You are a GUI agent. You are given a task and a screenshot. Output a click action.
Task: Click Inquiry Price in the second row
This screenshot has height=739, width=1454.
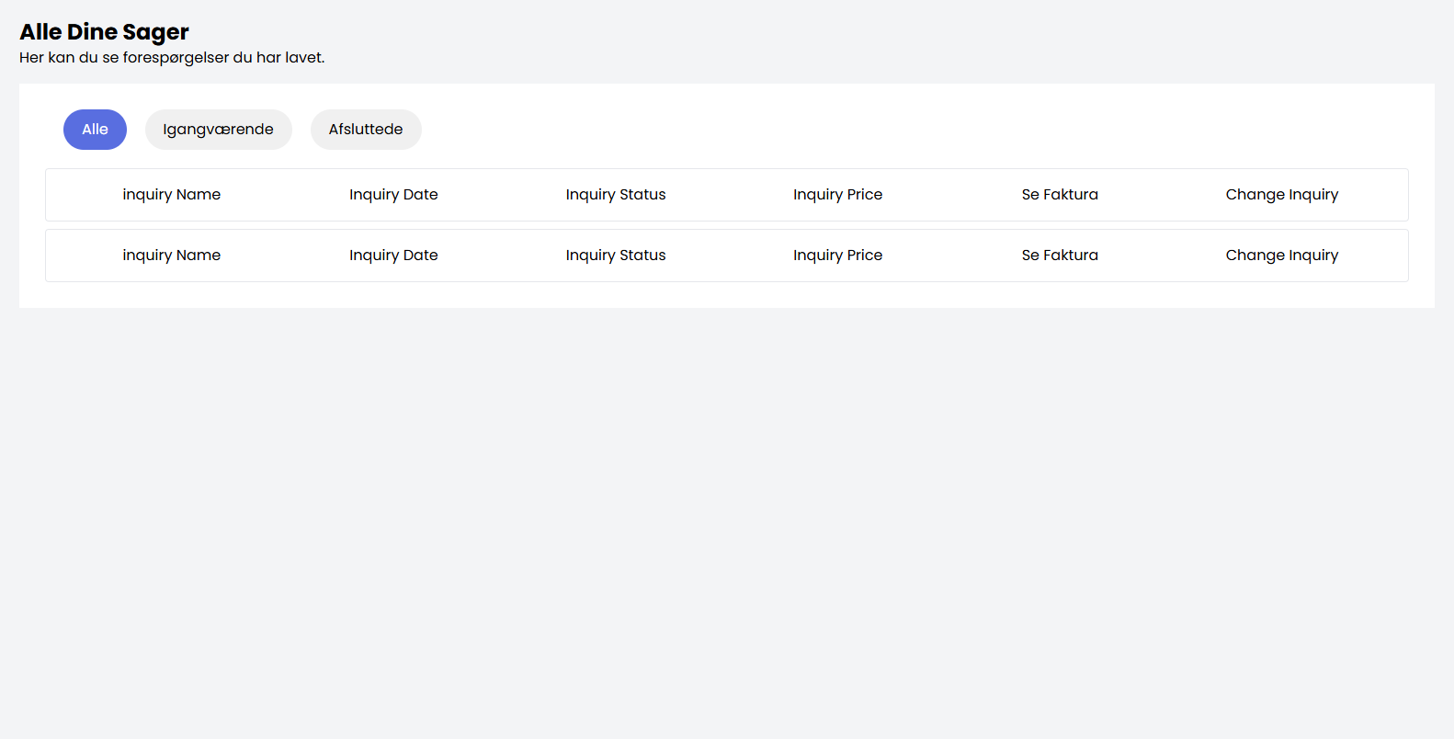click(837, 256)
